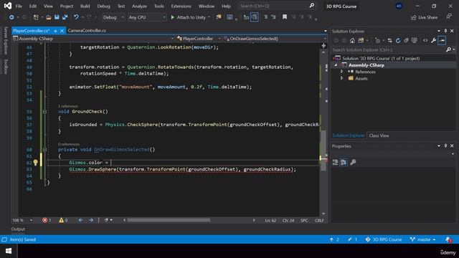The width and height of the screenshot is (459, 258).
Task: Click the Pending Changes Filter clock icon
Action: tap(378, 40)
